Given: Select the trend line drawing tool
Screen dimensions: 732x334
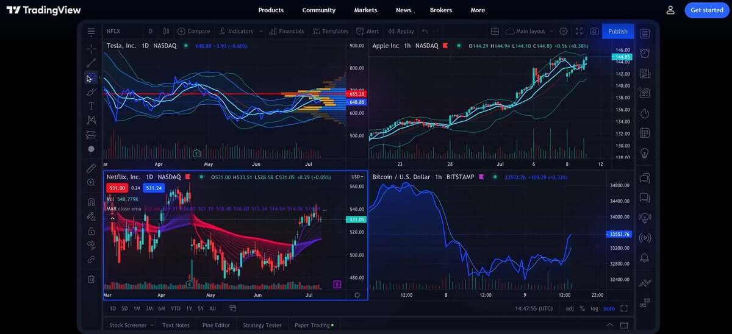Looking at the screenshot, I should coord(91,63).
